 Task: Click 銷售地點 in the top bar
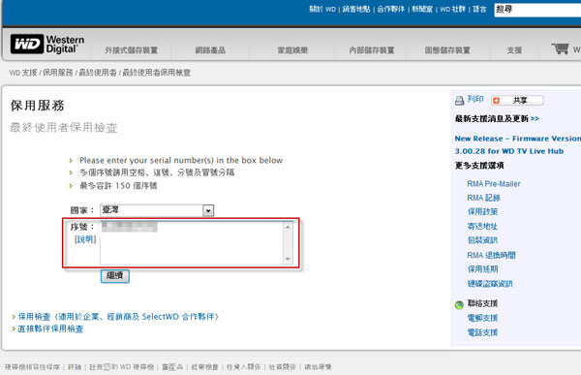coord(356,10)
